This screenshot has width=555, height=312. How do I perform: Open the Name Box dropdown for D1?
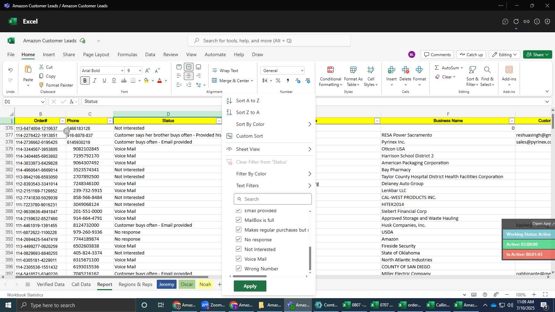[x=43, y=102]
